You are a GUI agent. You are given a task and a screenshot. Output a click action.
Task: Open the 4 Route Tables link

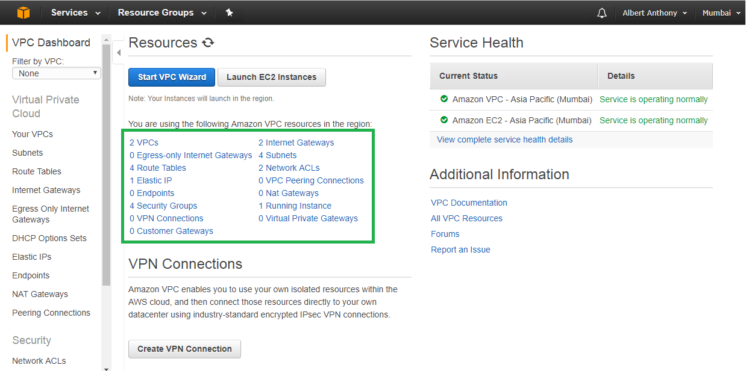[158, 168]
